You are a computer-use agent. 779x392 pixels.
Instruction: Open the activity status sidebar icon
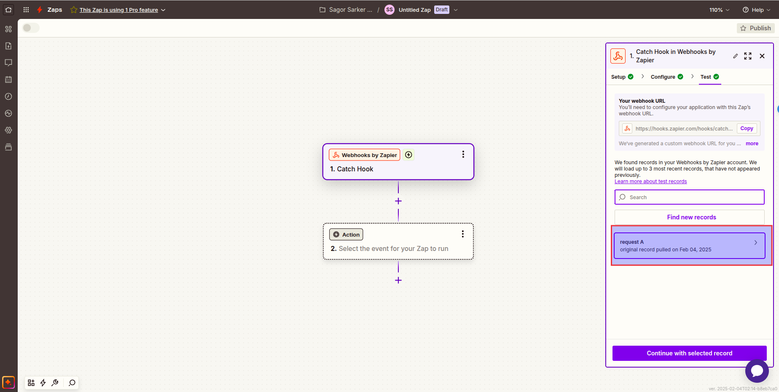click(8, 113)
